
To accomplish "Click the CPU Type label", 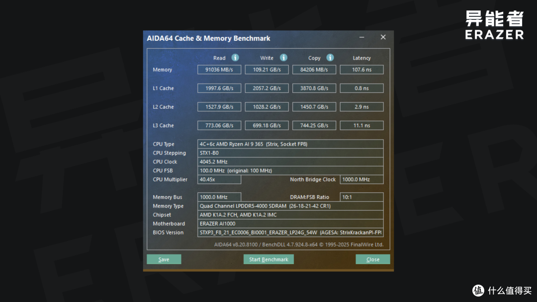I will 164,145.
